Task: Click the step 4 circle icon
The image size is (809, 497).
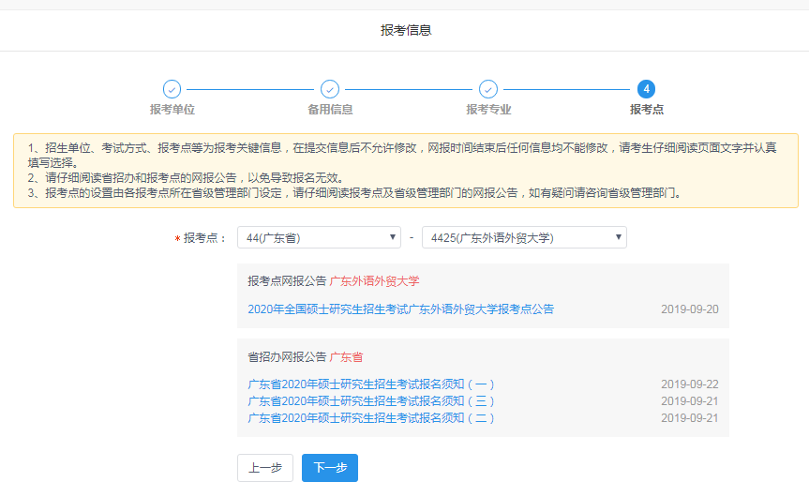Action: (x=646, y=89)
